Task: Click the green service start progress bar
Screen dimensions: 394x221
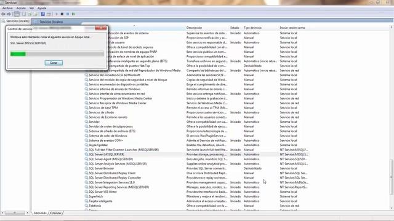Action: [57, 53]
